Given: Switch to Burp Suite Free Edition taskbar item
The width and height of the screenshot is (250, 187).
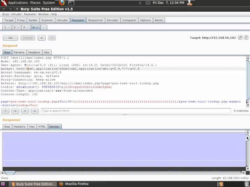Looking at the screenshot, I should click(33, 184).
